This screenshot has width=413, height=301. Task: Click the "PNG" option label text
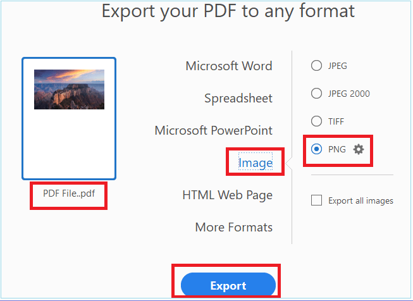click(x=337, y=149)
